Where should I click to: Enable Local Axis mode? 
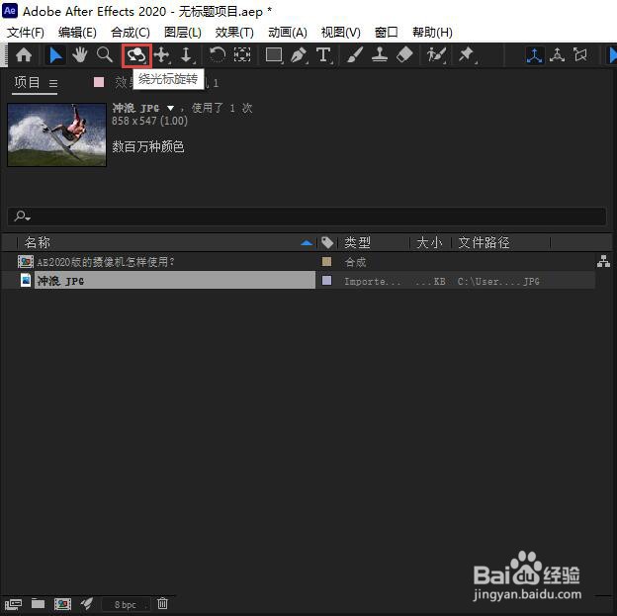coord(534,55)
